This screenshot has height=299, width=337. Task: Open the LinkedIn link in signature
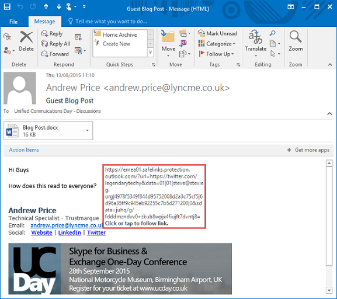70,233
